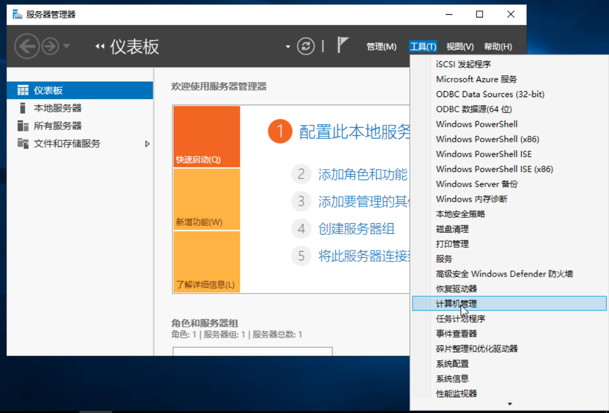Minimize the 服务器管理器 window
This screenshot has width=609, height=413.
(x=449, y=14)
